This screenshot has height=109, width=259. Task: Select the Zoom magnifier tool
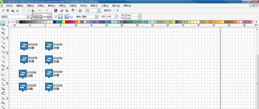(3, 38)
